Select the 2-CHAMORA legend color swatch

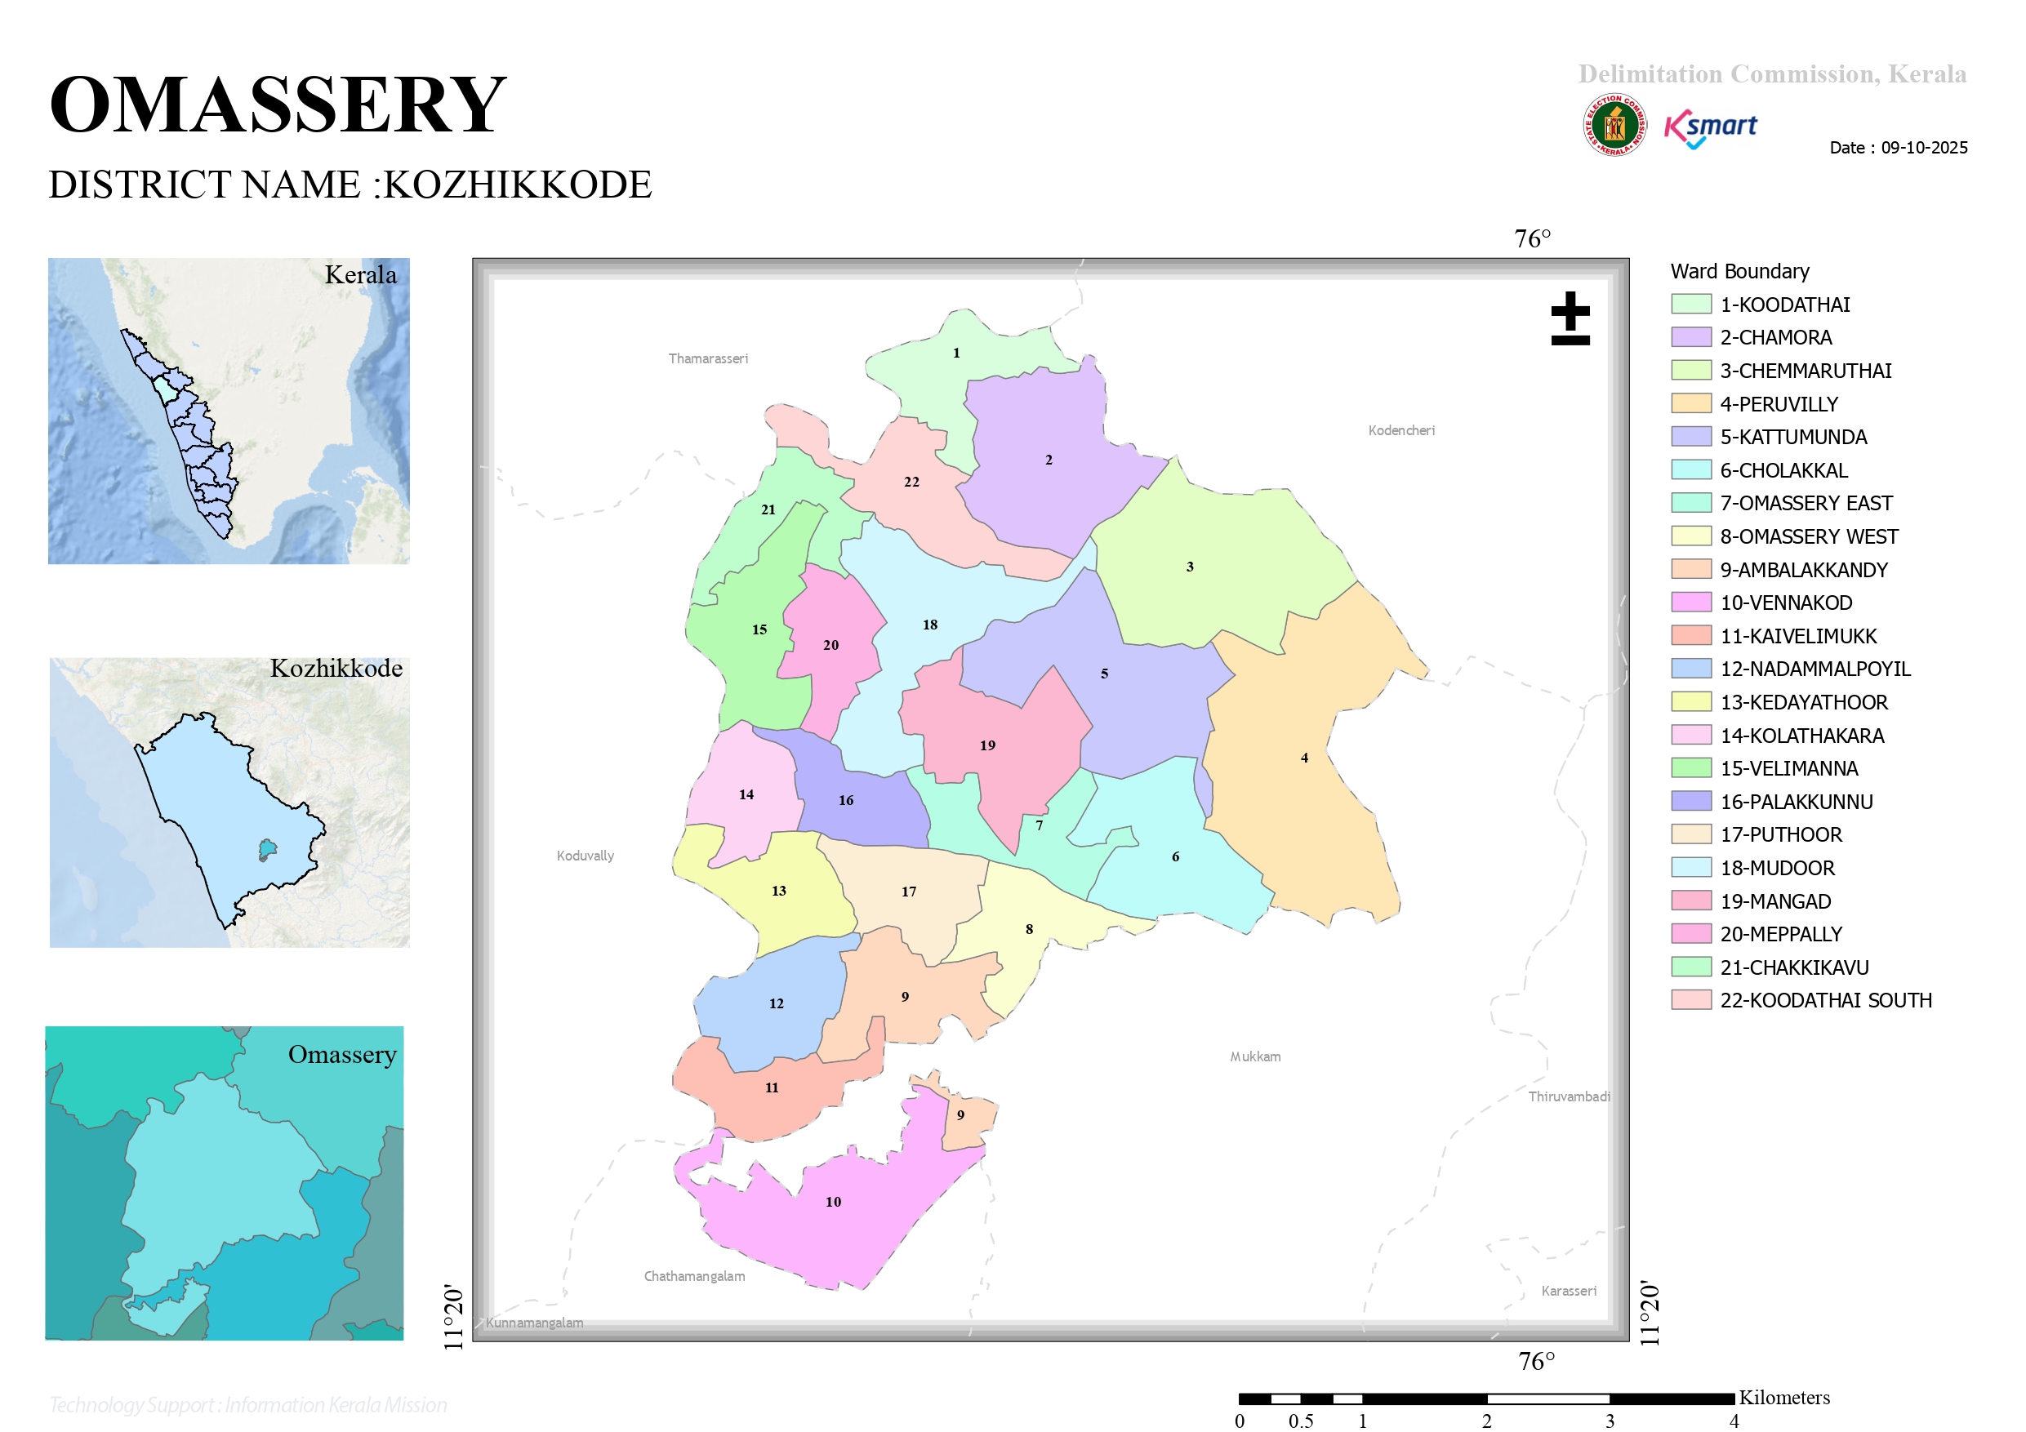coord(1690,337)
